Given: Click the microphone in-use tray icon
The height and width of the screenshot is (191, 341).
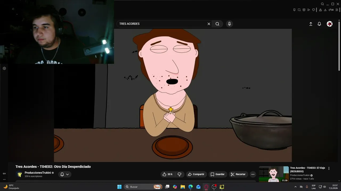Looking at the screenshot, I should point(307,187).
